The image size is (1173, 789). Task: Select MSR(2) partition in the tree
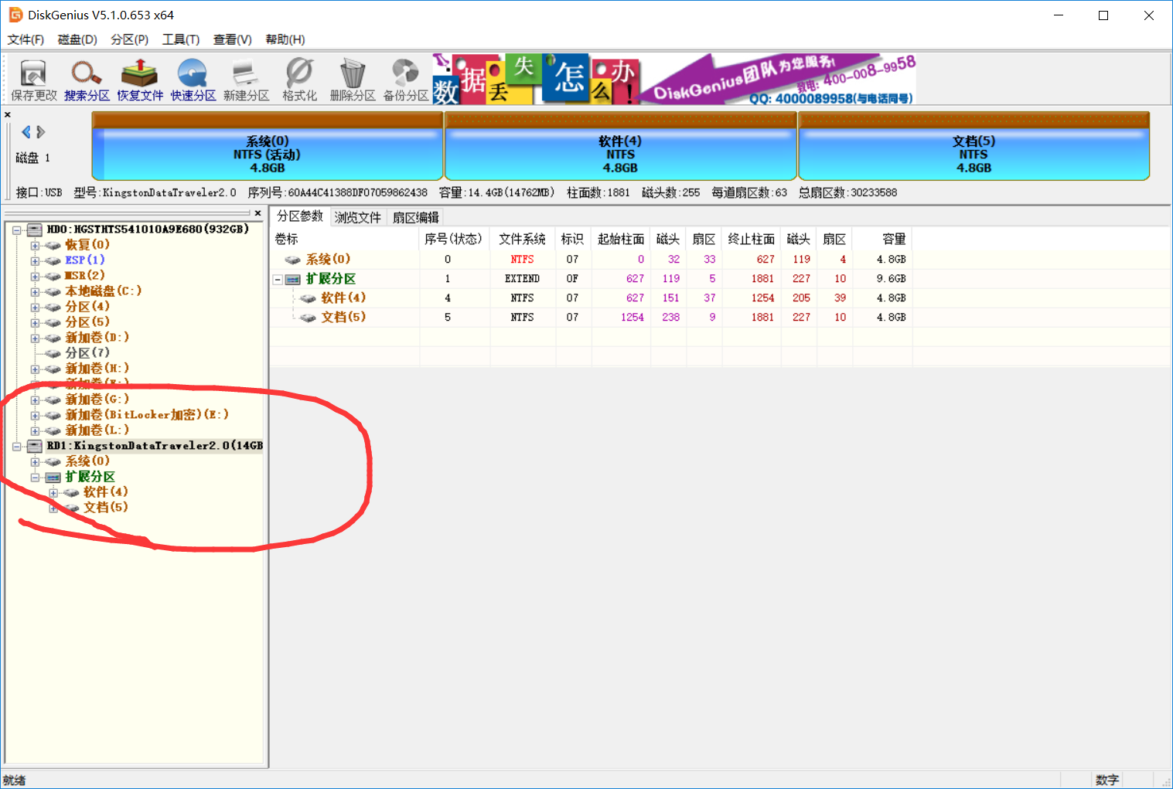pos(85,276)
